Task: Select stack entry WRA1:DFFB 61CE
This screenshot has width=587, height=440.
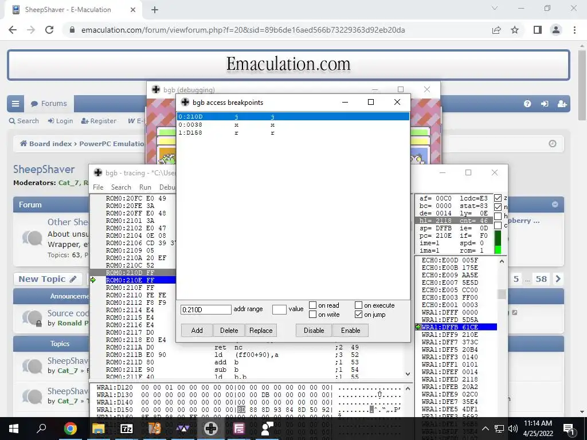Action: (459, 327)
